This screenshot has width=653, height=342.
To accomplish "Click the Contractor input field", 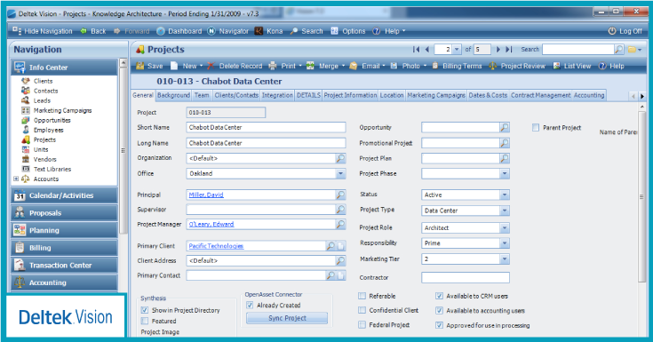I will point(466,277).
